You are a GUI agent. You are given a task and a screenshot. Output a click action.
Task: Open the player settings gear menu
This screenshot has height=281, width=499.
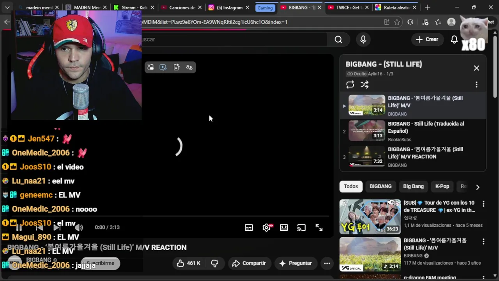(x=267, y=228)
